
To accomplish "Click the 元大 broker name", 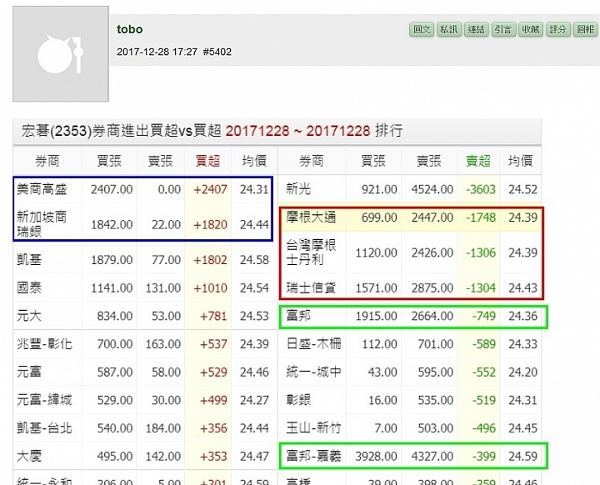I will coord(29,316).
